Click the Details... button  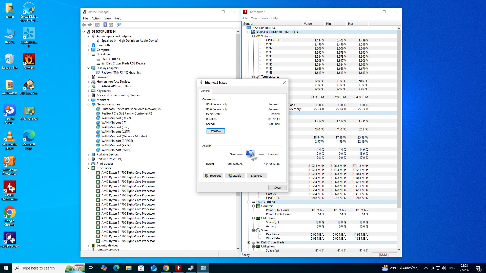click(215, 131)
